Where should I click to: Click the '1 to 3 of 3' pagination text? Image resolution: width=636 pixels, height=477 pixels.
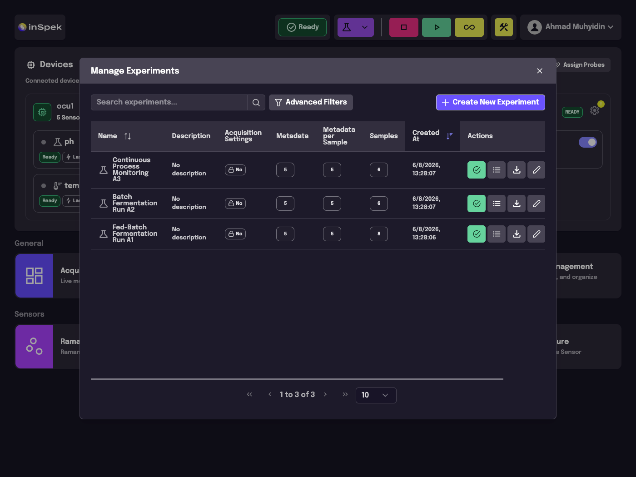click(x=297, y=395)
